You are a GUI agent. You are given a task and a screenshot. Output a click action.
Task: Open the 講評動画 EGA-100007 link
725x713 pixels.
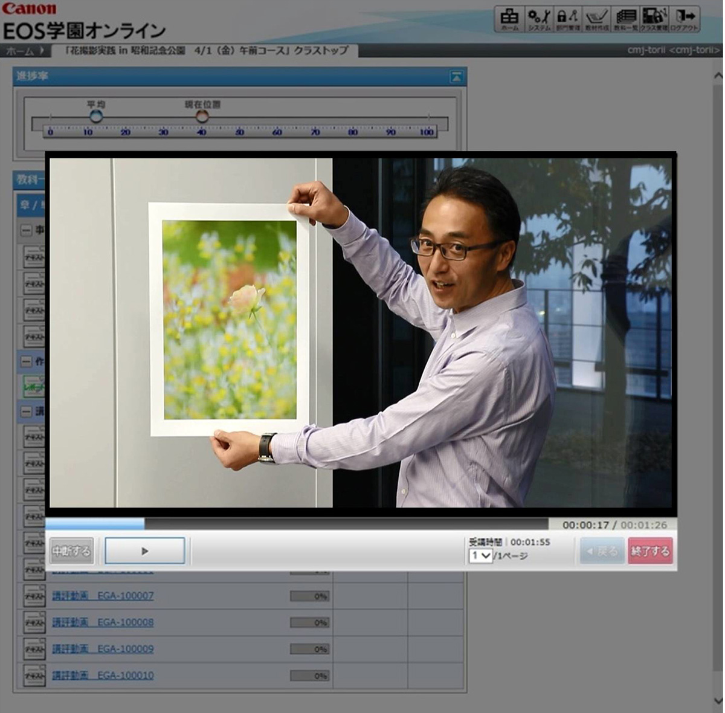point(103,596)
